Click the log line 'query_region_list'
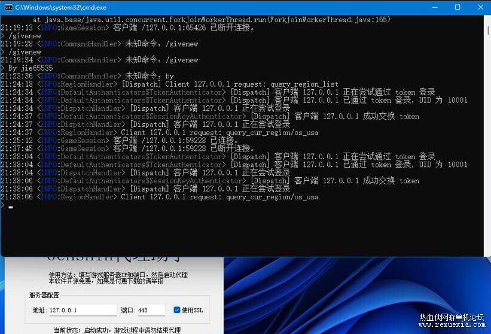Image resolution: width=491 pixels, height=334 pixels. pos(169,84)
